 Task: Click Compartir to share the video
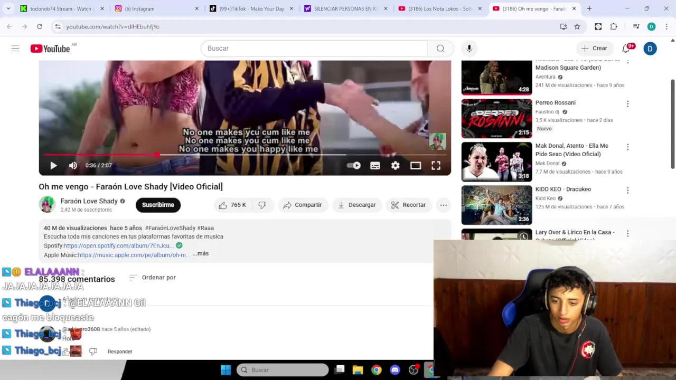(302, 205)
